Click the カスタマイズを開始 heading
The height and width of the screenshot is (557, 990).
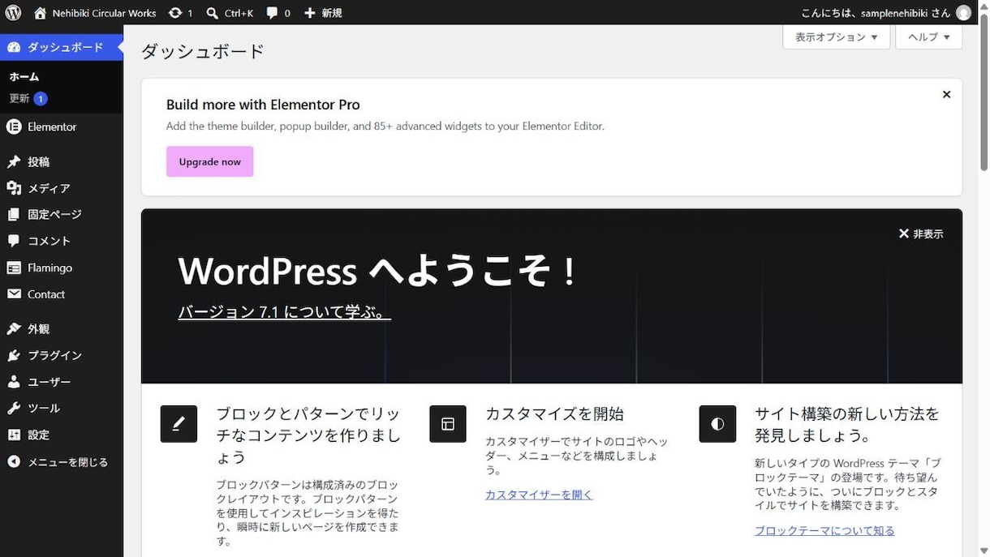coord(554,413)
